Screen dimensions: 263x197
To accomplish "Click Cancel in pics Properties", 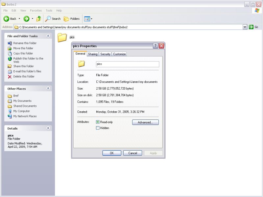I will pyautogui.click(x=132, y=153).
